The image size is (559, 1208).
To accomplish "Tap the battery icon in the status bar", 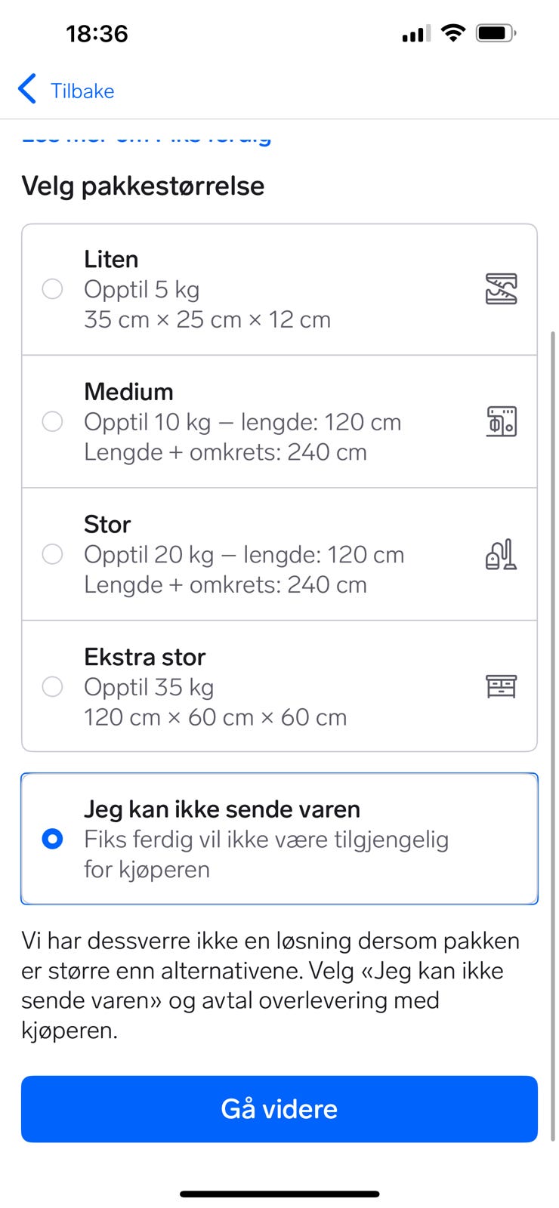I will pos(496,33).
